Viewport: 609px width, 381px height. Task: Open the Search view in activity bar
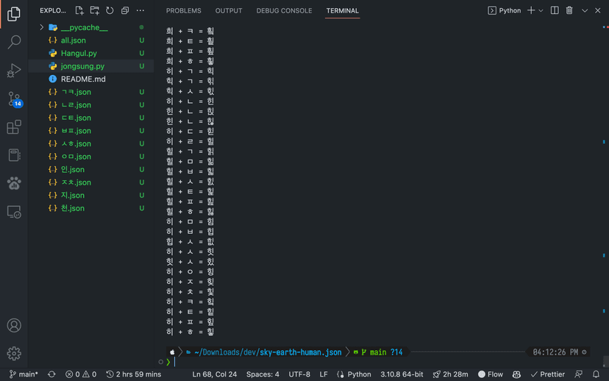(x=14, y=42)
